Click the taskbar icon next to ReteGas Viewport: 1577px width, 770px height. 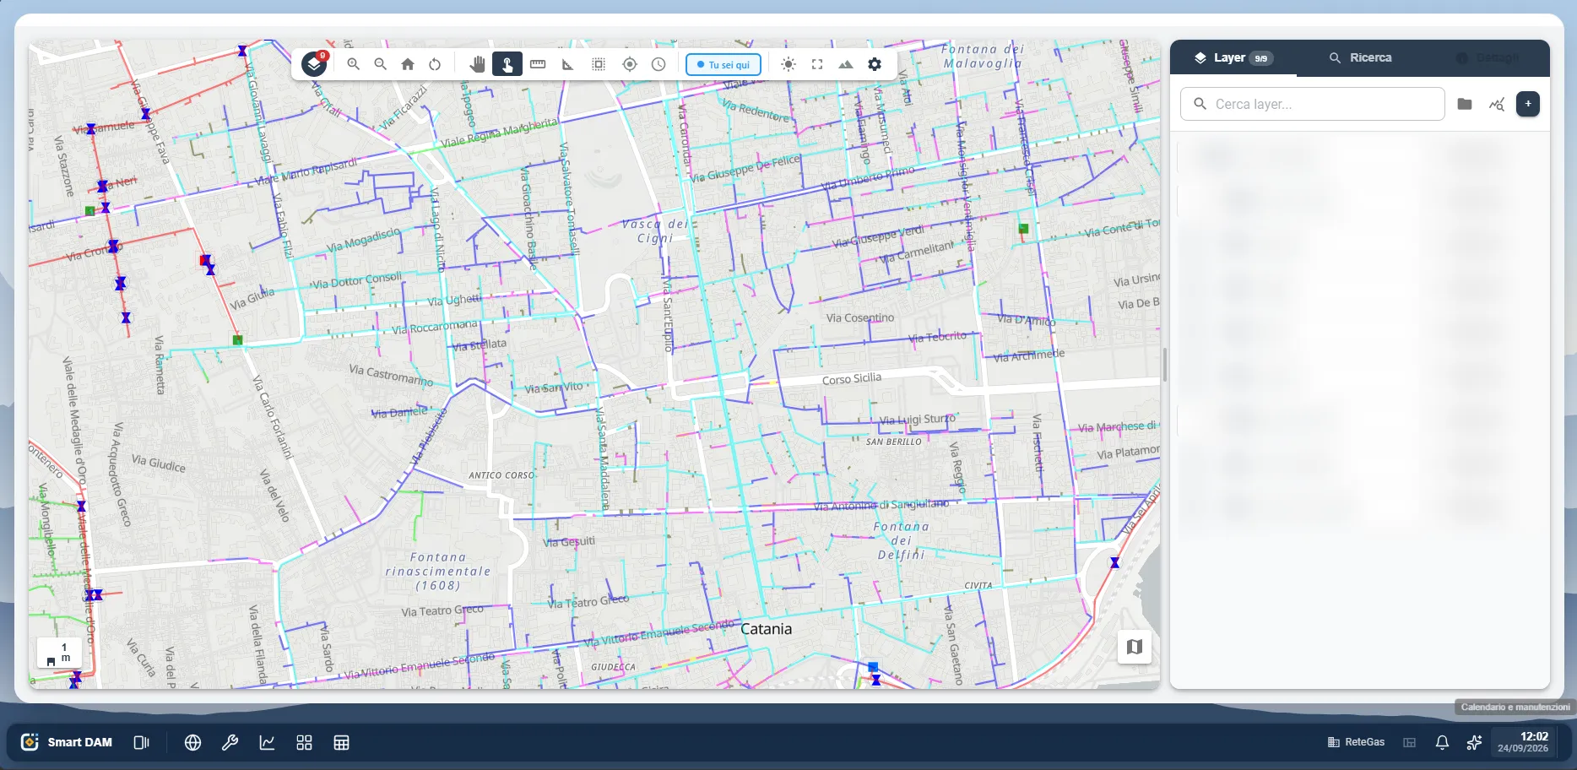[1409, 742]
